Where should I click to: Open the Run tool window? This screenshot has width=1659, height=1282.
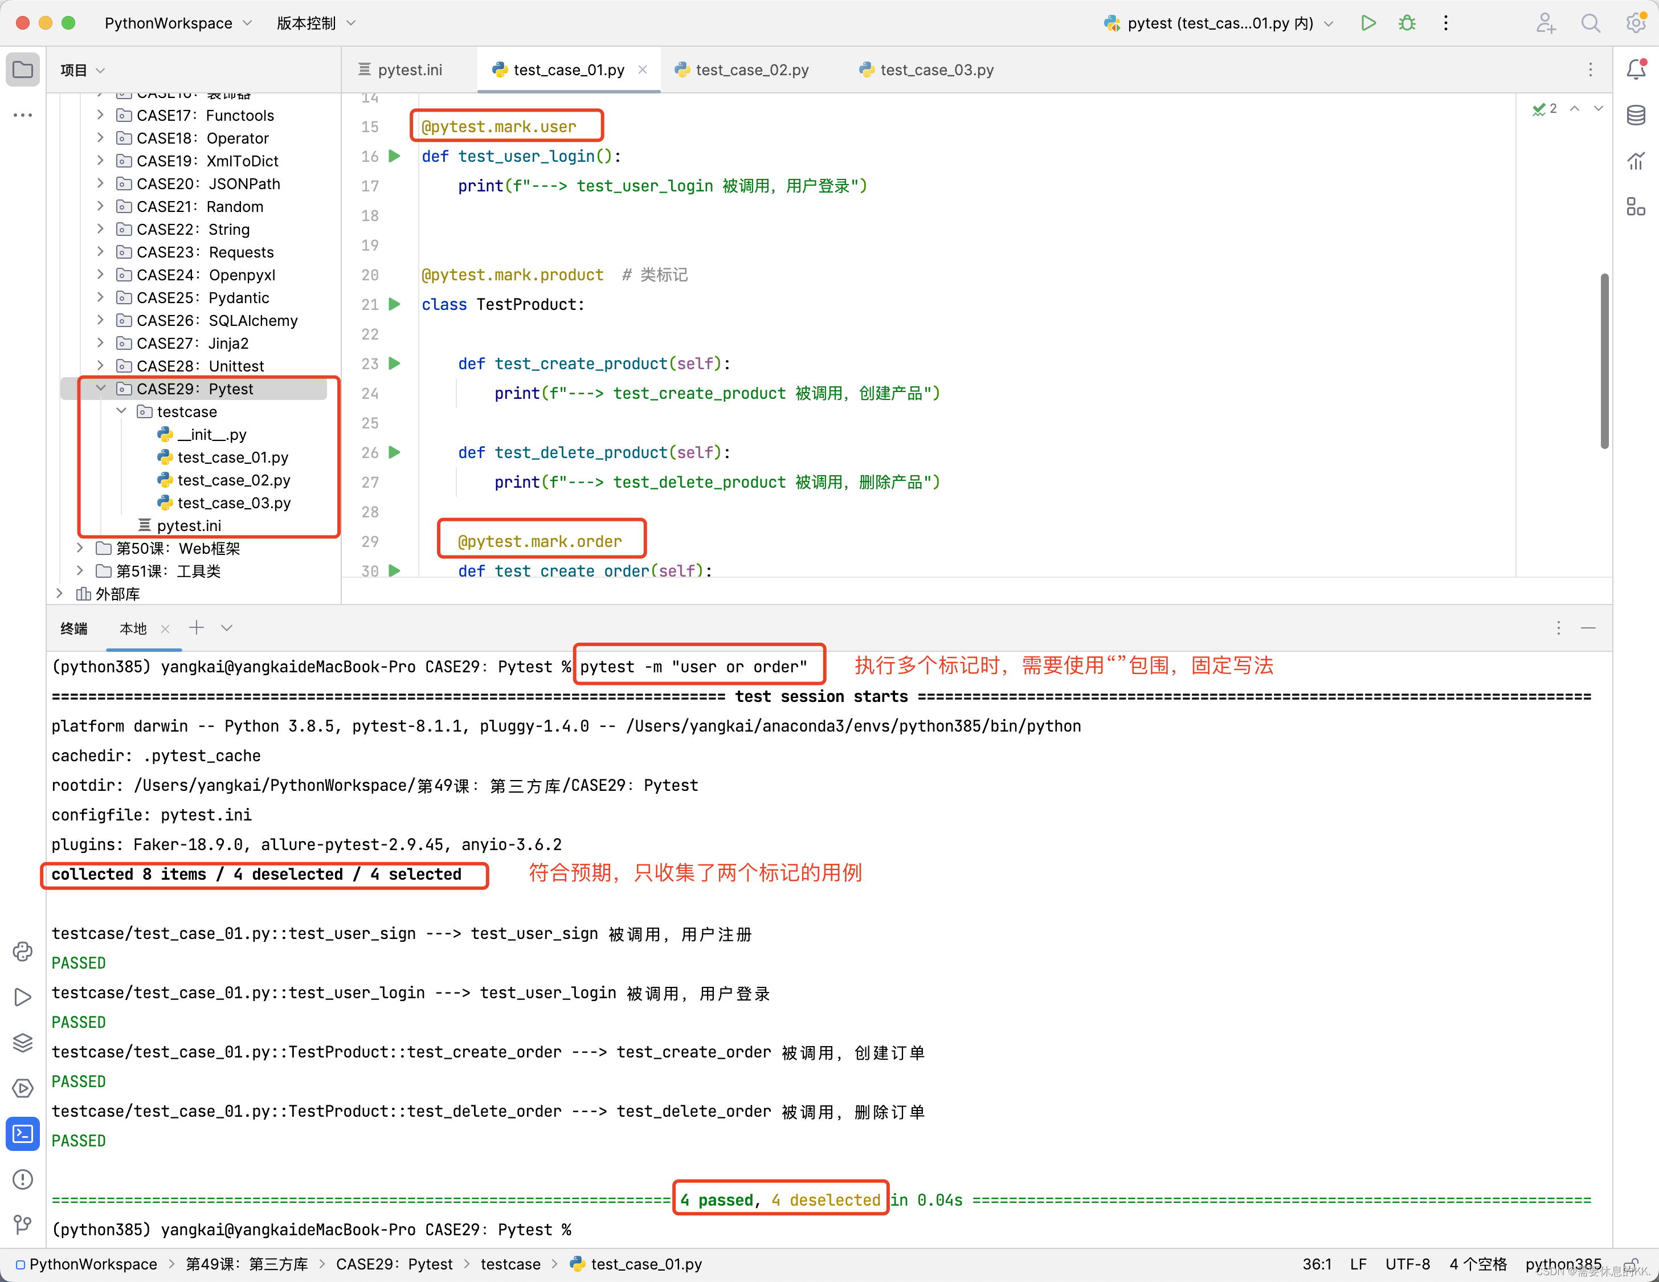(23, 997)
